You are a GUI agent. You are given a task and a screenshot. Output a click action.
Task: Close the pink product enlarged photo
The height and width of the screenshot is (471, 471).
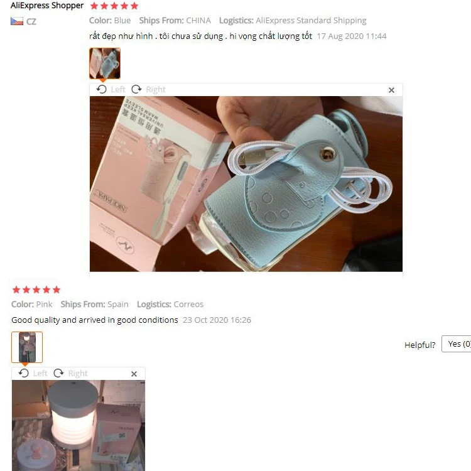(134, 374)
